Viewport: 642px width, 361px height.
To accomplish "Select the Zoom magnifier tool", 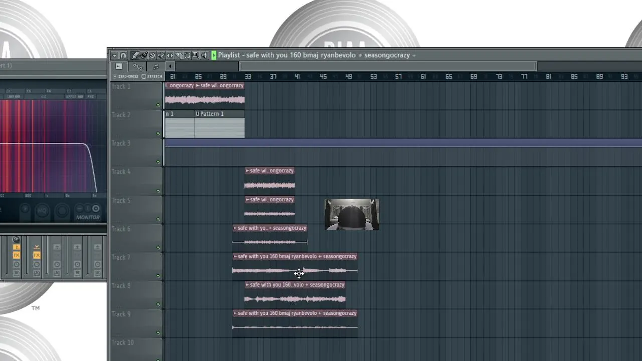I will point(196,55).
